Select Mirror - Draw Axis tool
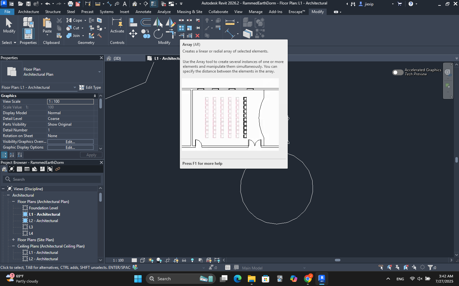The height and width of the screenshot is (286, 459). point(170,22)
